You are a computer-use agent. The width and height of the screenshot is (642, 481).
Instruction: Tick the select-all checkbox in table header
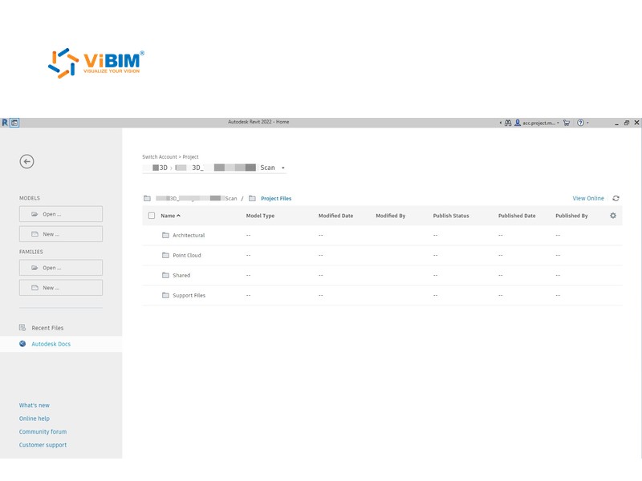pos(152,216)
